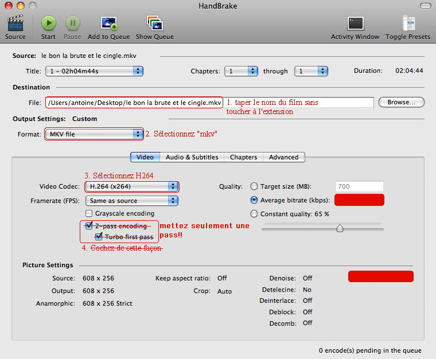The image size is (436, 359).
Task: Switch to the Advanced tab
Action: pos(283,157)
